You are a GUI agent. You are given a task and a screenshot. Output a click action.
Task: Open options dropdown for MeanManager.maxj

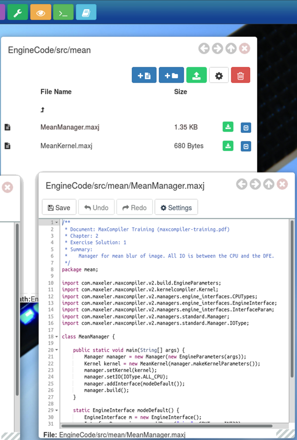(246, 128)
